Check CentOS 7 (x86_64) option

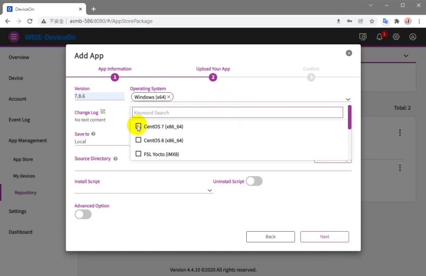point(138,126)
